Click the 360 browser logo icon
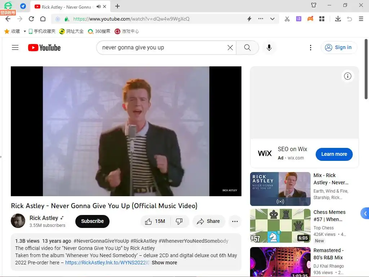The width and height of the screenshot is (369, 277). [x=8, y=5]
